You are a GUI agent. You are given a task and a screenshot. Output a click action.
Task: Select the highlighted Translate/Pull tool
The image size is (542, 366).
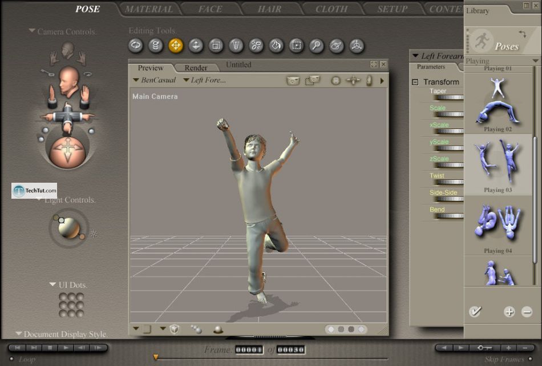click(x=176, y=45)
